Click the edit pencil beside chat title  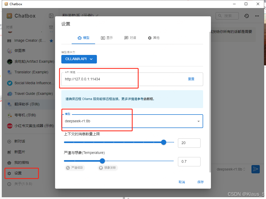click(x=97, y=16)
